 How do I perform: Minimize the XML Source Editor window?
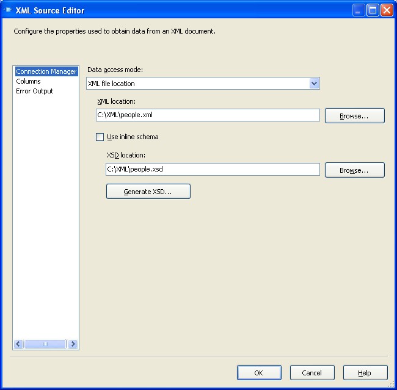coord(359,10)
